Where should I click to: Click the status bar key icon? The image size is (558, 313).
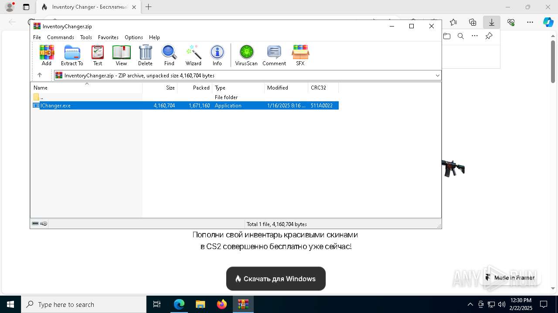(x=44, y=224)
